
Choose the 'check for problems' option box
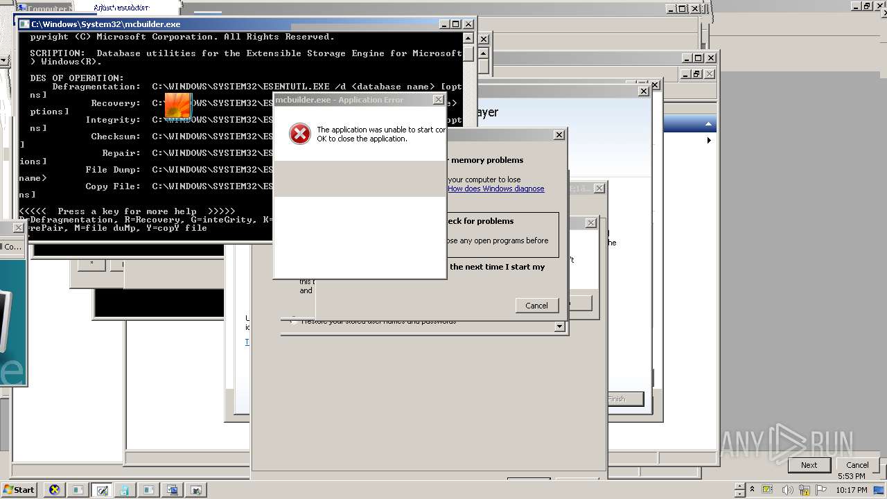(x=502, y=235)
